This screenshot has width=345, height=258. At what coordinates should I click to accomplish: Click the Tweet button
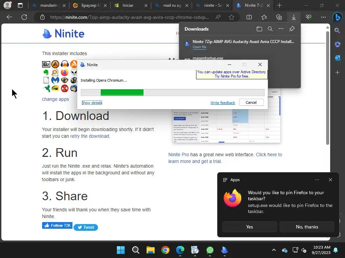tap(86, 227)
